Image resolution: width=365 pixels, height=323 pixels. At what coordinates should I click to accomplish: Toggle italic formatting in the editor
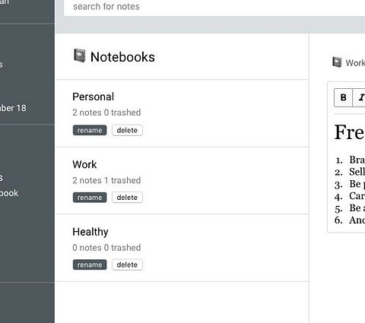click(x=360, y=97)
